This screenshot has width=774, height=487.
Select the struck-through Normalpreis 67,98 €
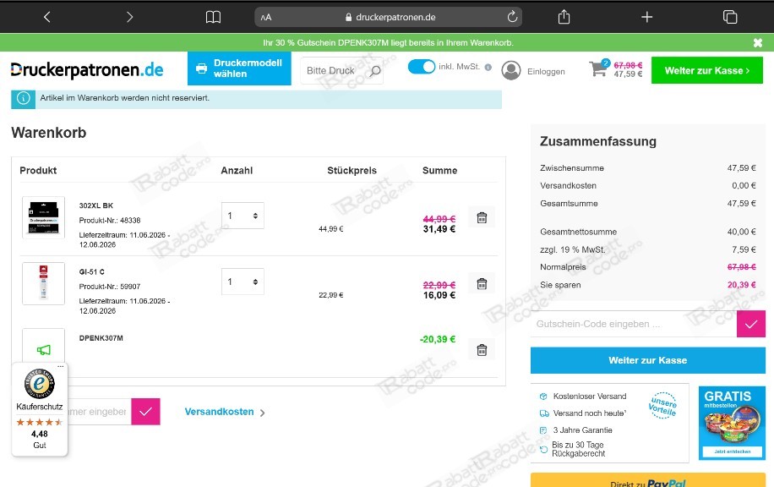pyautogui.click(x=741, y=267)
